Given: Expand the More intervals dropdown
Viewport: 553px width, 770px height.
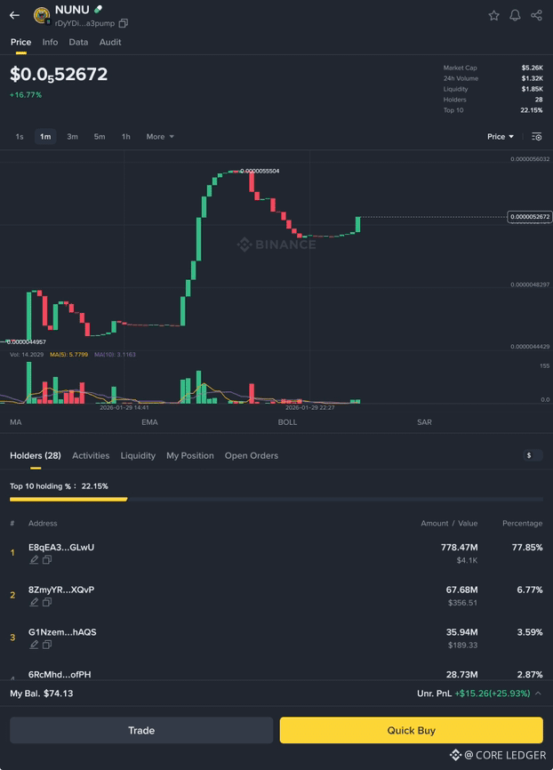Looking at the screenshot, I should click(x=160, y=137).
